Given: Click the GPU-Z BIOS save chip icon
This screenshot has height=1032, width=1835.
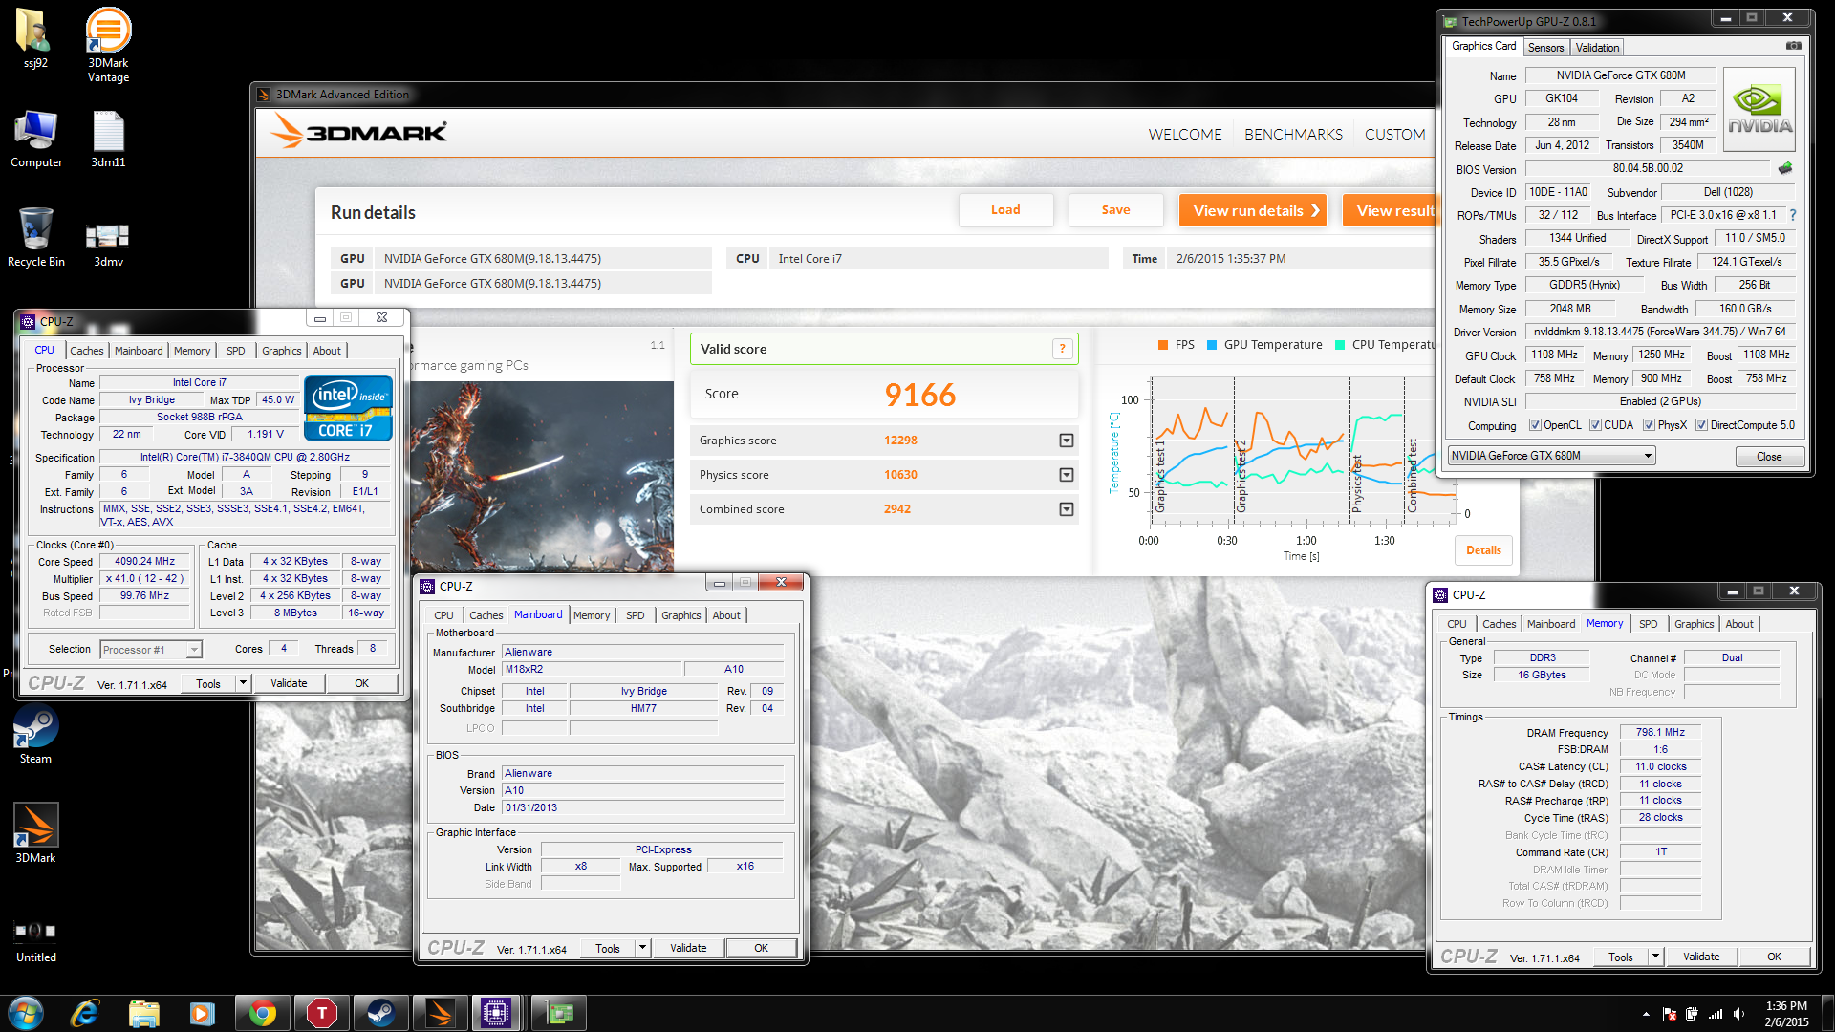Looking at the screenshot, I should pyautogui.click(x=1784, y=168).
